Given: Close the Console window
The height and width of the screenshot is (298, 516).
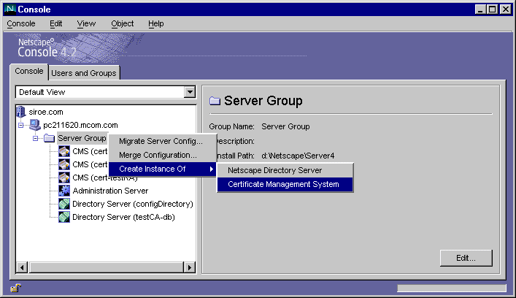Looking at the screenshot, I should pyautogui.click(x=506, y=9).
